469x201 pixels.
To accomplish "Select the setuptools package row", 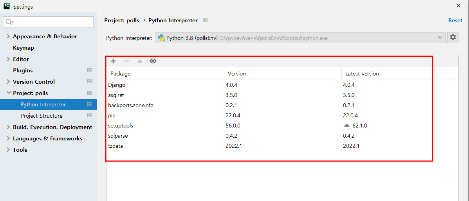I will (282, 126).
